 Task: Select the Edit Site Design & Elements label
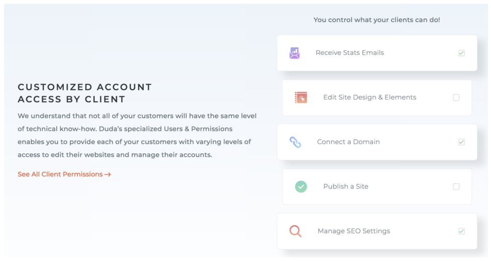pos(369,97)
